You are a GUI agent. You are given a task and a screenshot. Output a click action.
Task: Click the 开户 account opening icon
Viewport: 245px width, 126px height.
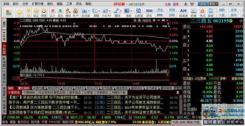[75, 13]
